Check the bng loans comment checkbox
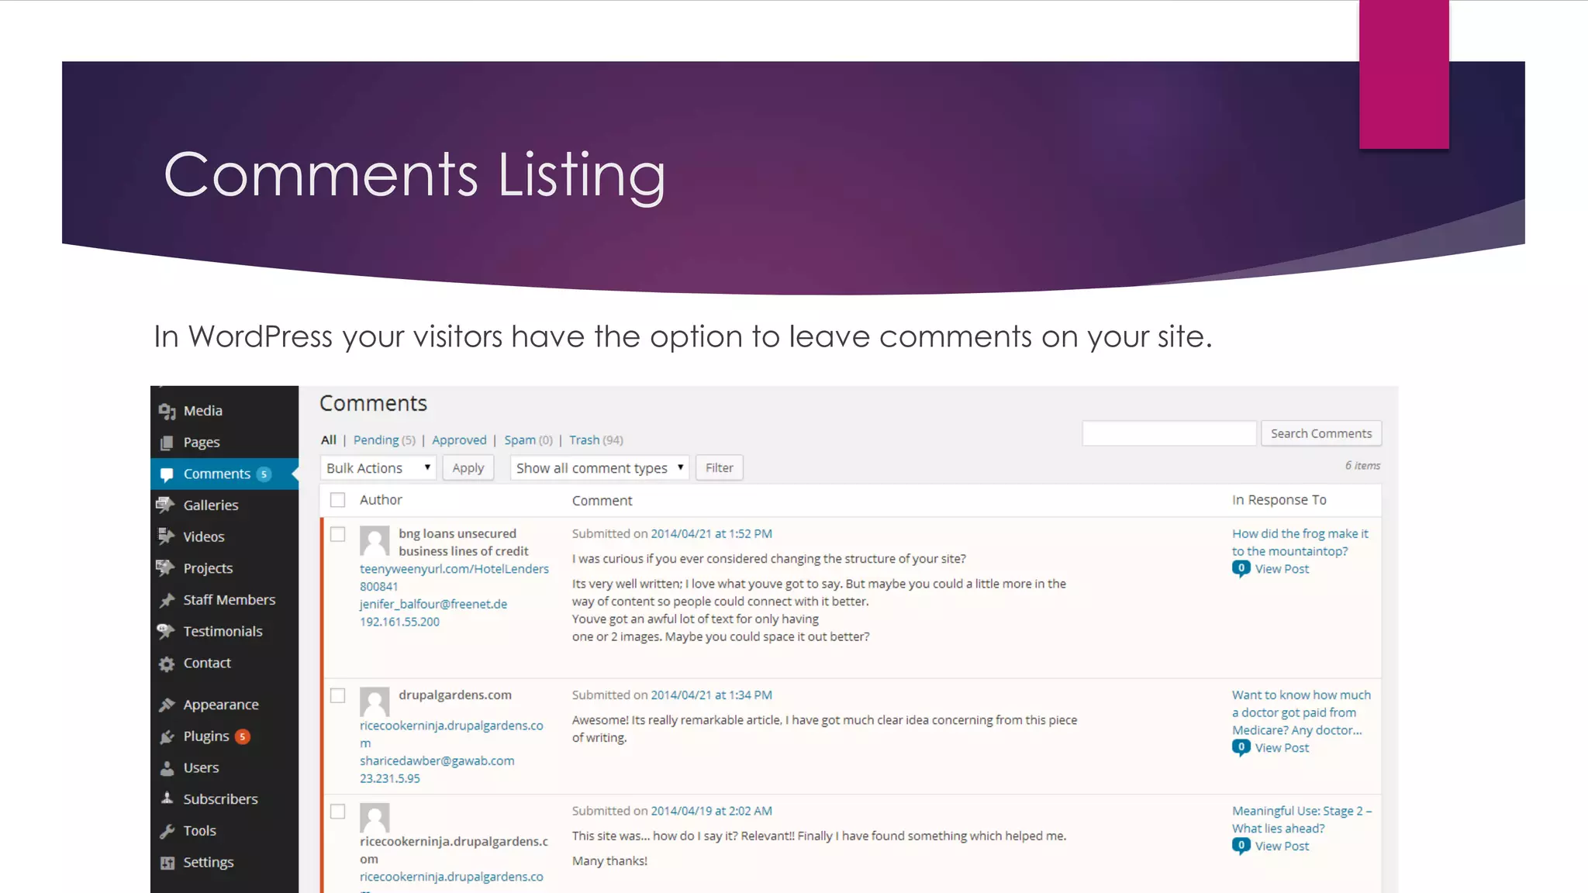The image size is (1588, 893). pos(337,534)
